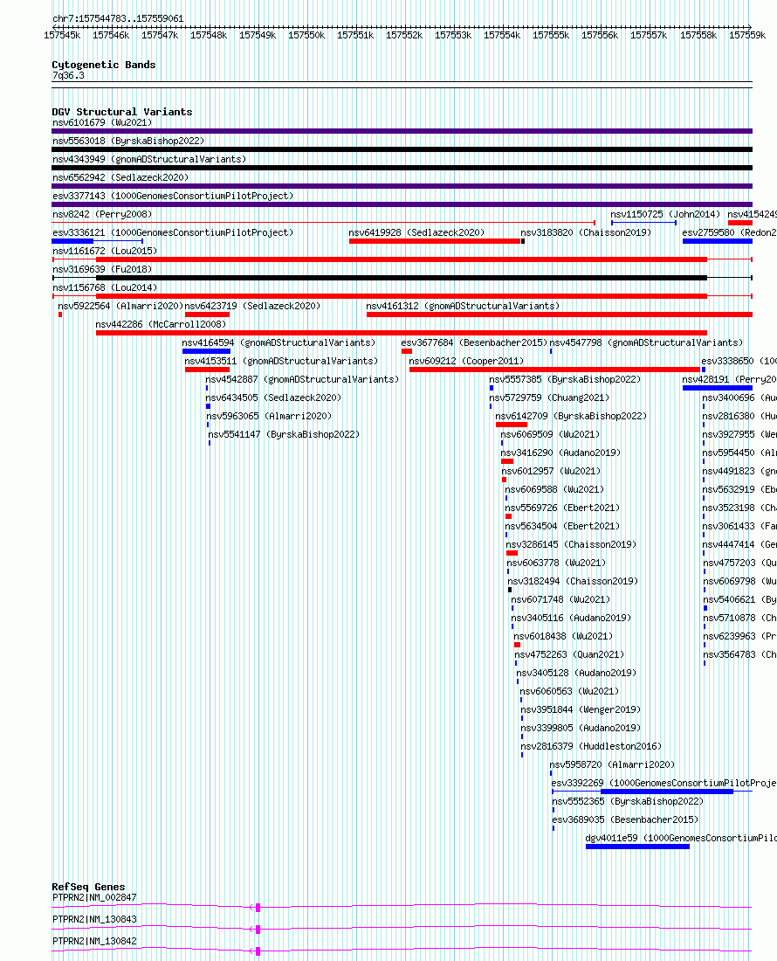Image resolution: width=777 pixels, height=961 pixels.
Task: Select nsv5634504 (Ebert2021) label
Action: (563, 527)
